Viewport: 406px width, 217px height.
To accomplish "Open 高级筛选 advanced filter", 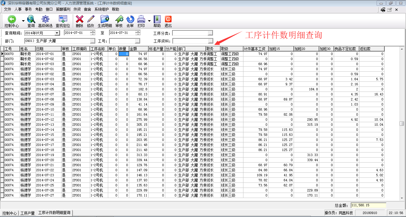I will pos(45,20).
